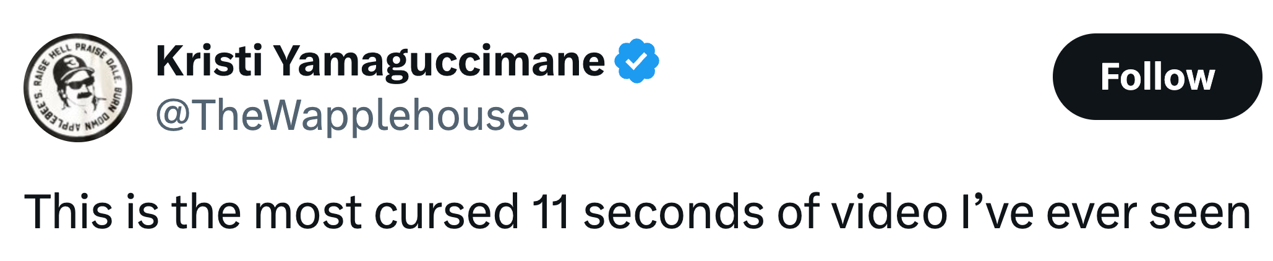Click the word "cursed" in the tweet

click(446, 212)
